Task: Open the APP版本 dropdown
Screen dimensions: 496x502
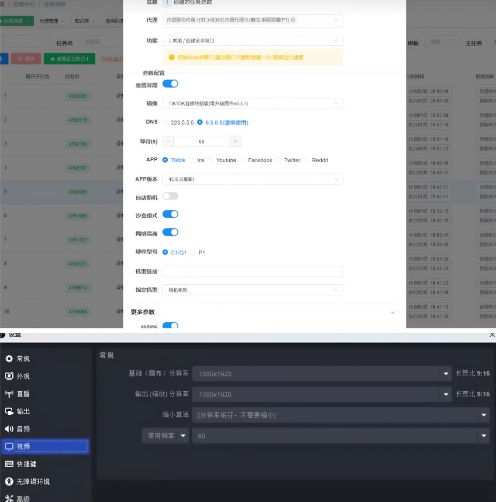Action: point(252,179)
